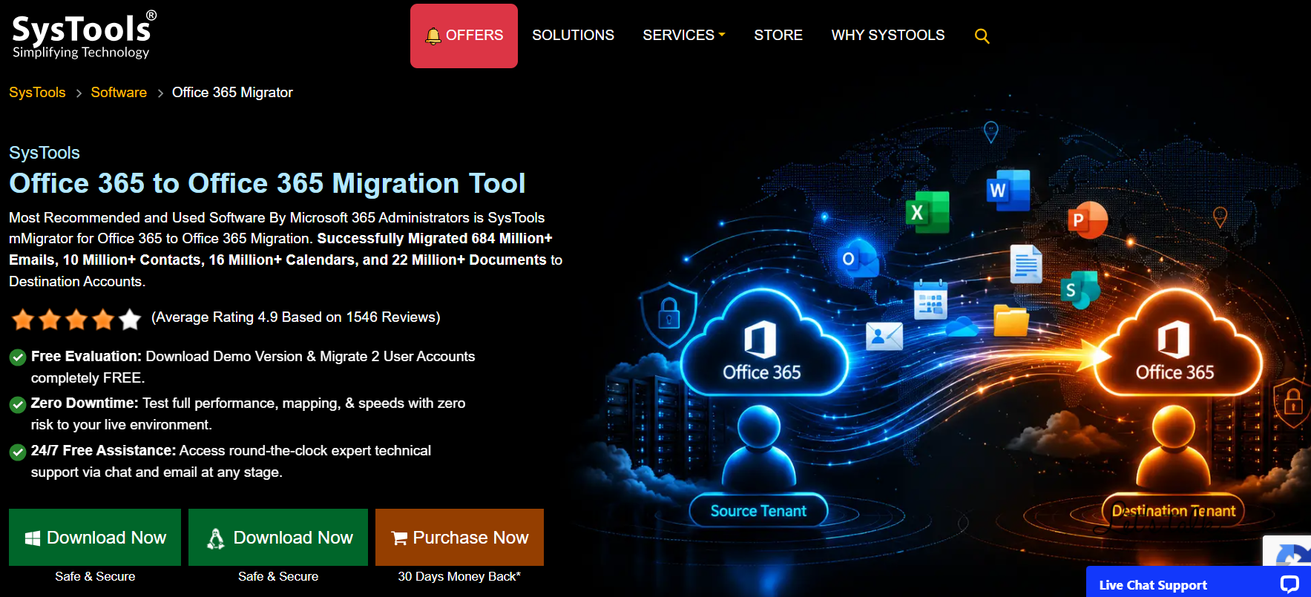Click the green checkmark beside Zero Downtime
The height and width of the screenshot is (597, 1311).
coord(18,404)
